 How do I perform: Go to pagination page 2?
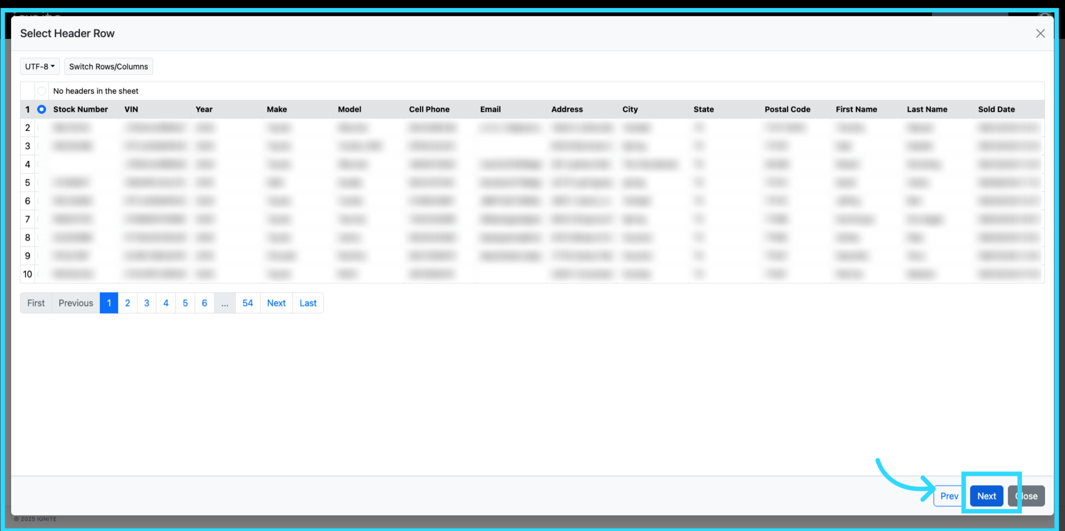(x=127, y=303)
